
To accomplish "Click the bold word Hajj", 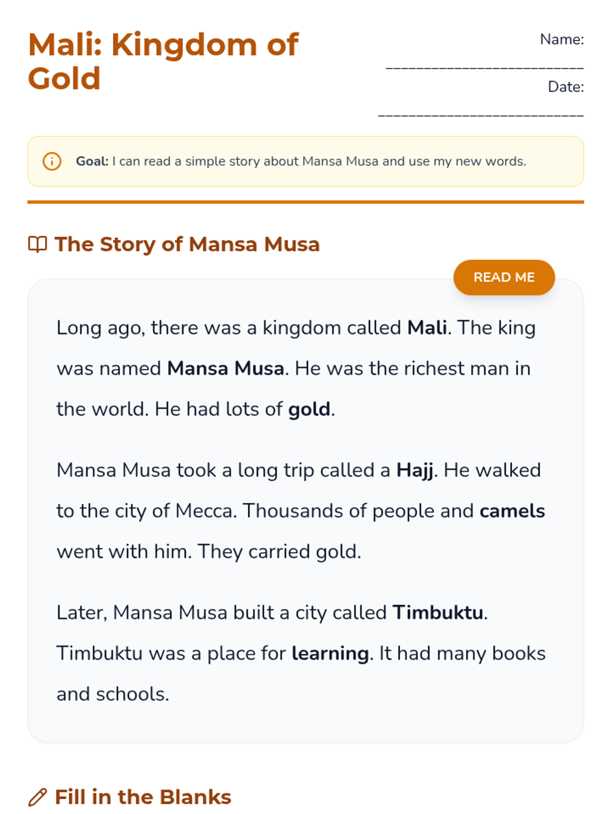I will pos(414,470).
